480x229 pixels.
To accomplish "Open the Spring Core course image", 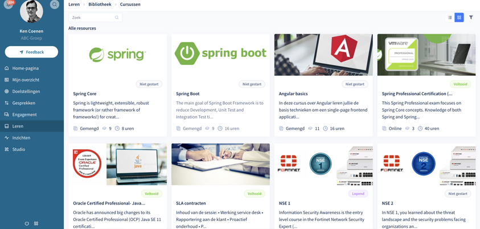I will [x=117, y=55].
